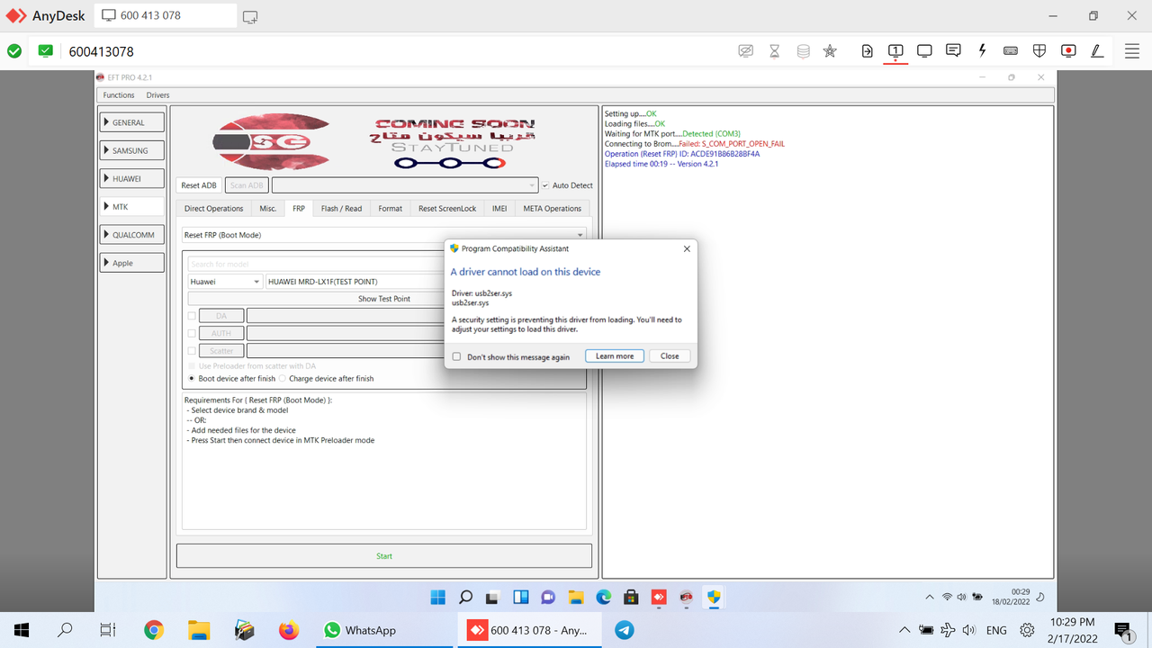The height and width of the screenshot is (648, 1152).
Task: Click Show Test Point button
Action: tap(384, 299)
